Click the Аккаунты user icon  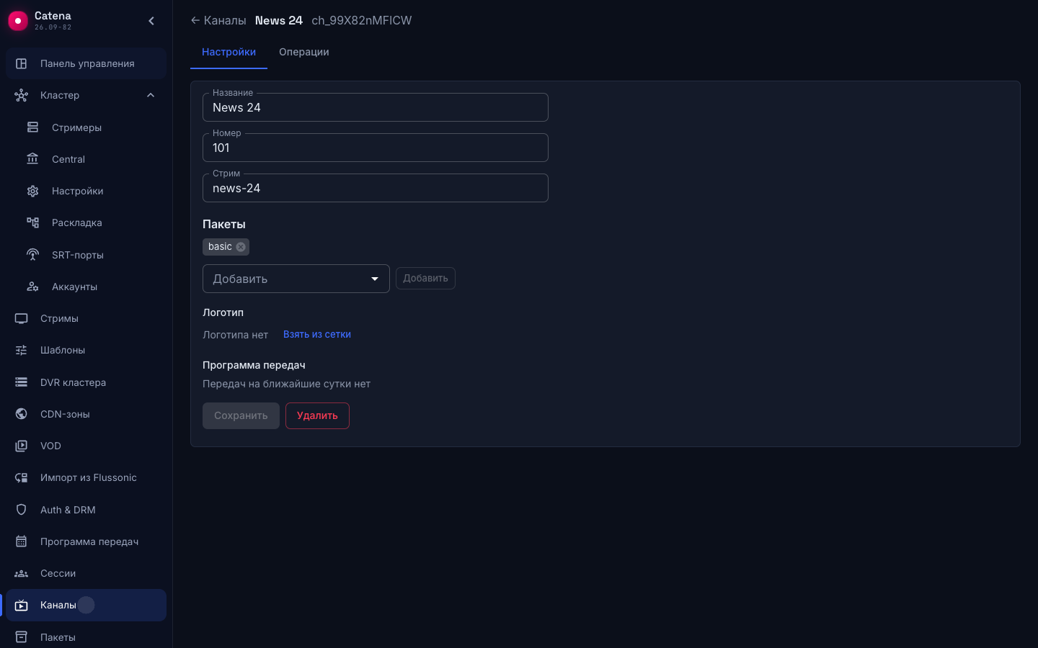point(33,287)
